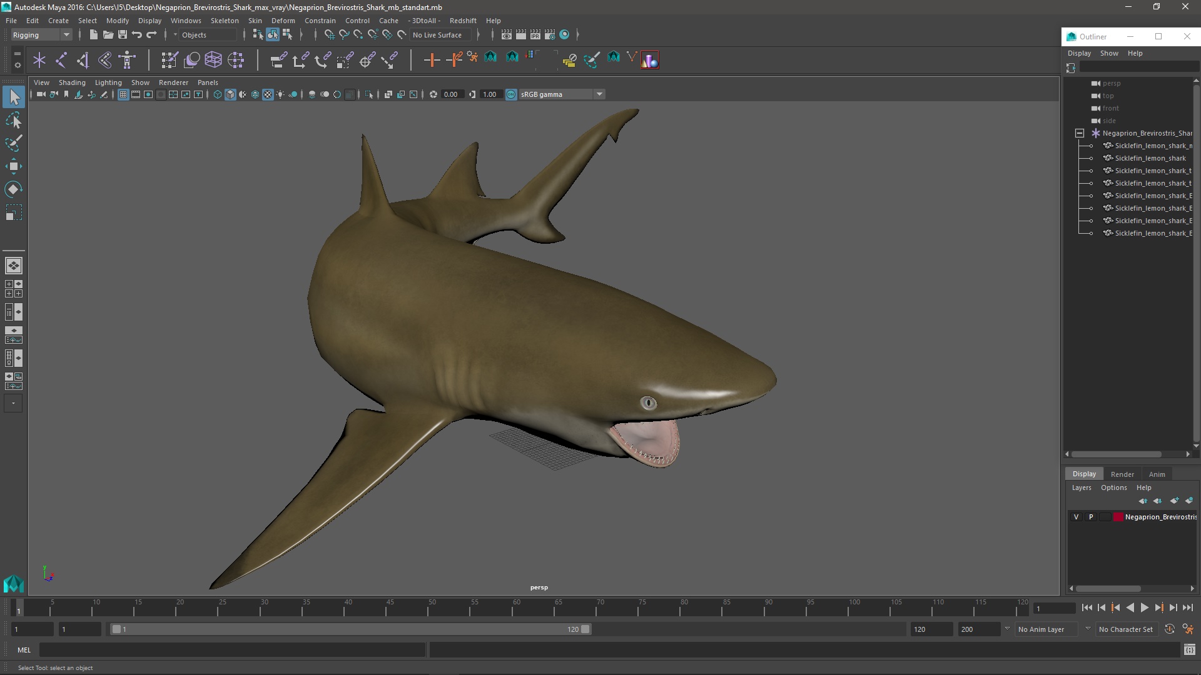Viewport: 1201px width, 675px height.
Task: Activate the Scale tool
Action: [x=14, y=212]
